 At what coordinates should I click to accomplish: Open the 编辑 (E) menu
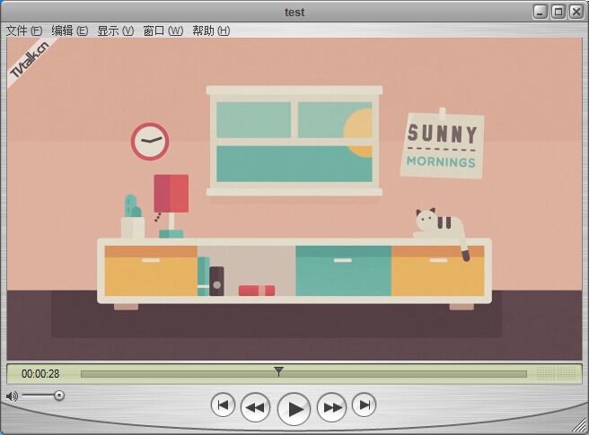pyautogui.click(x=69, y=30)
